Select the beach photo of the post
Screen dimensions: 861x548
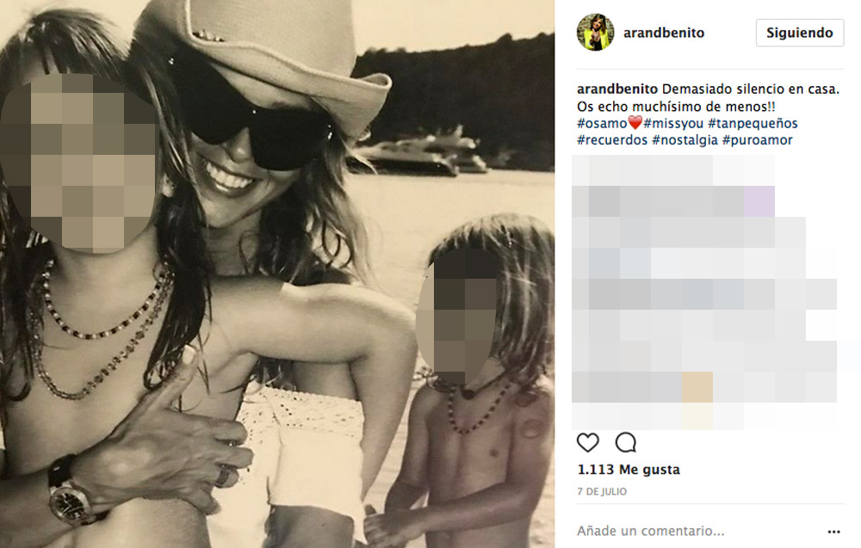277,274
